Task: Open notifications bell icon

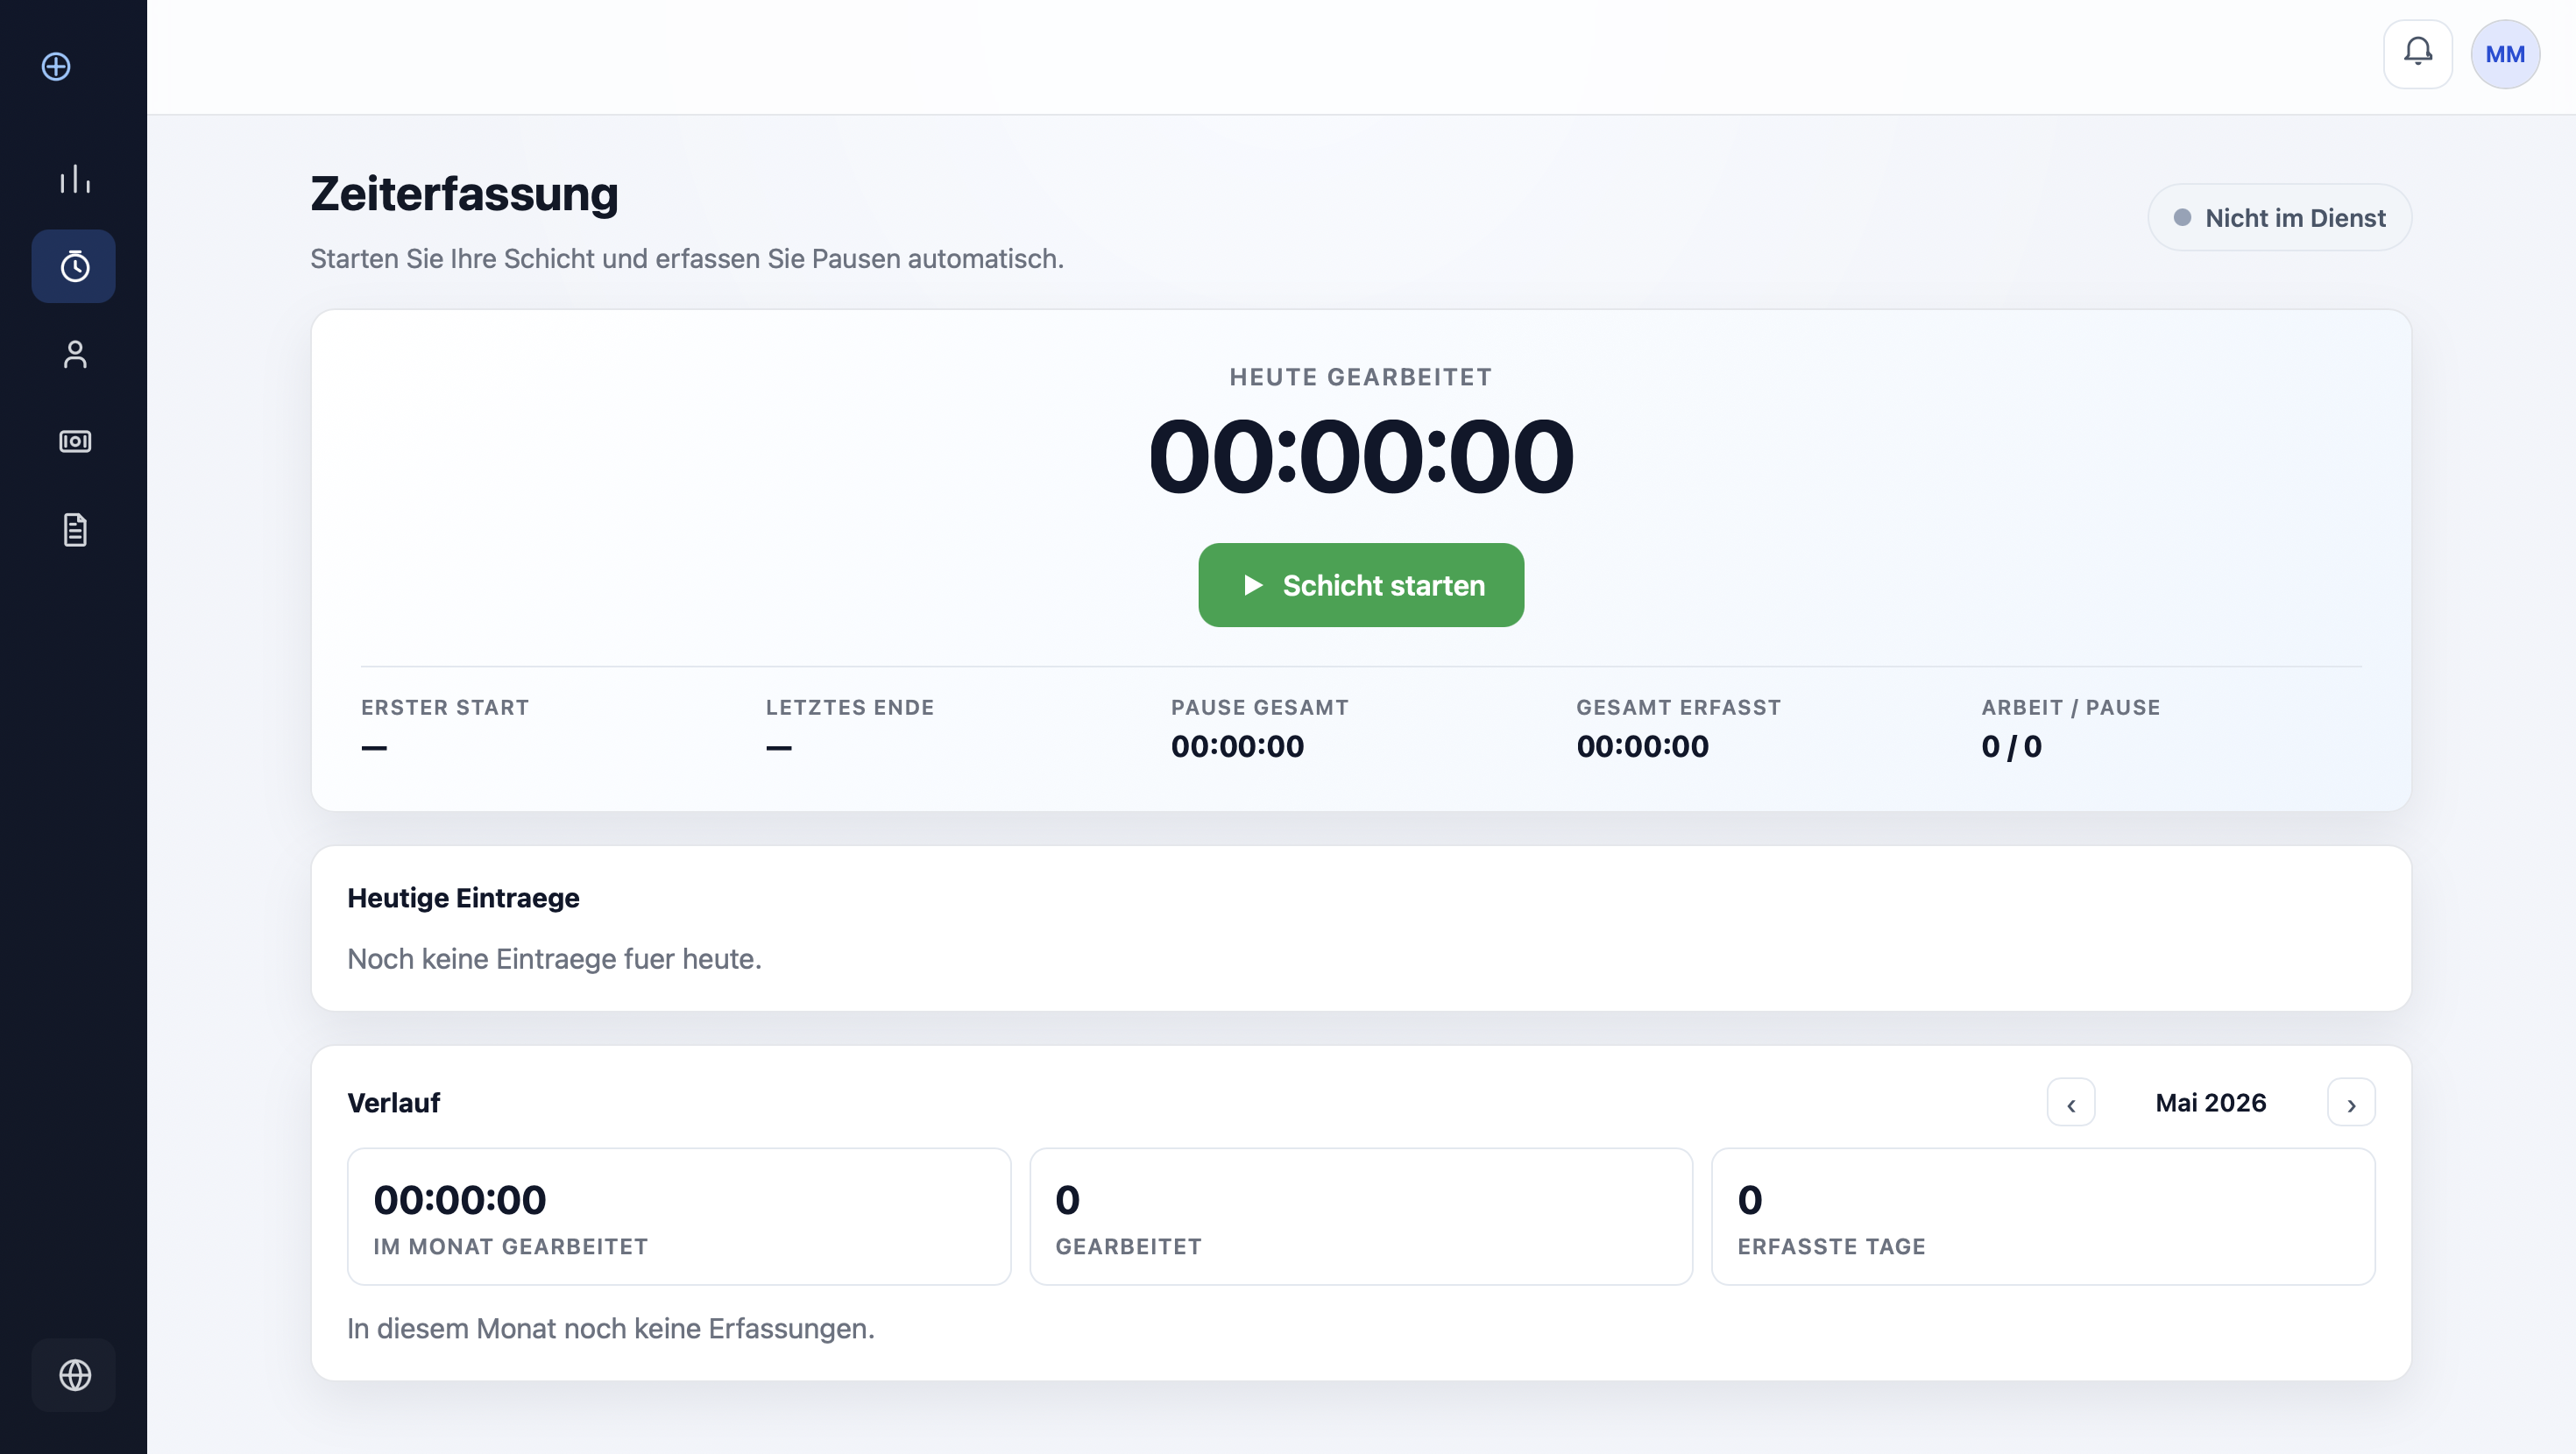Action: (2417, 54)
